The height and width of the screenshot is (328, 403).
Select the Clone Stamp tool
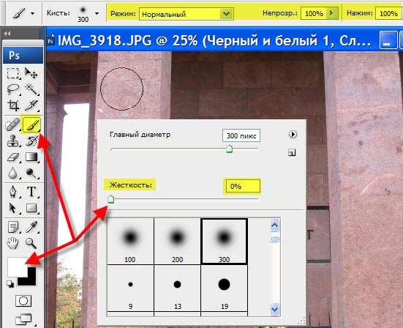point(13,141)
